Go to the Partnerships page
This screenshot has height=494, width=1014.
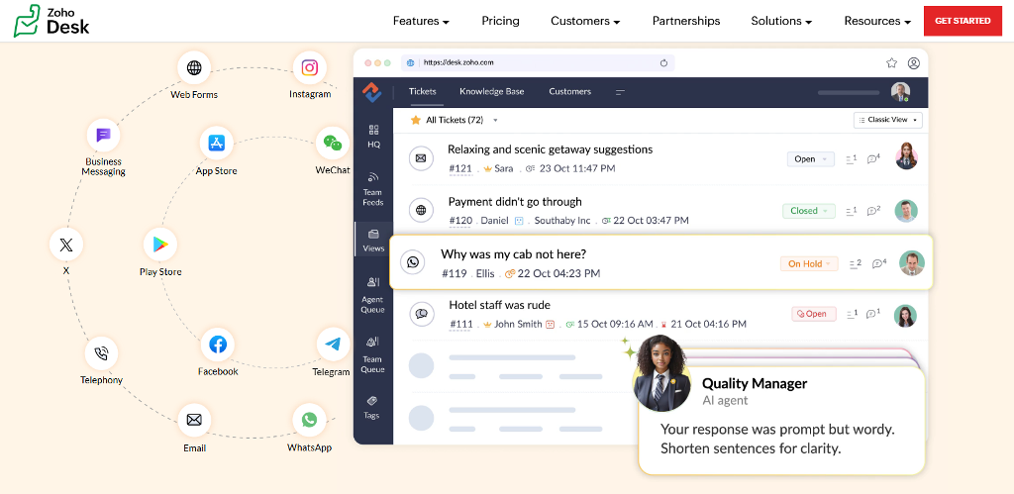tap(685, 21)
